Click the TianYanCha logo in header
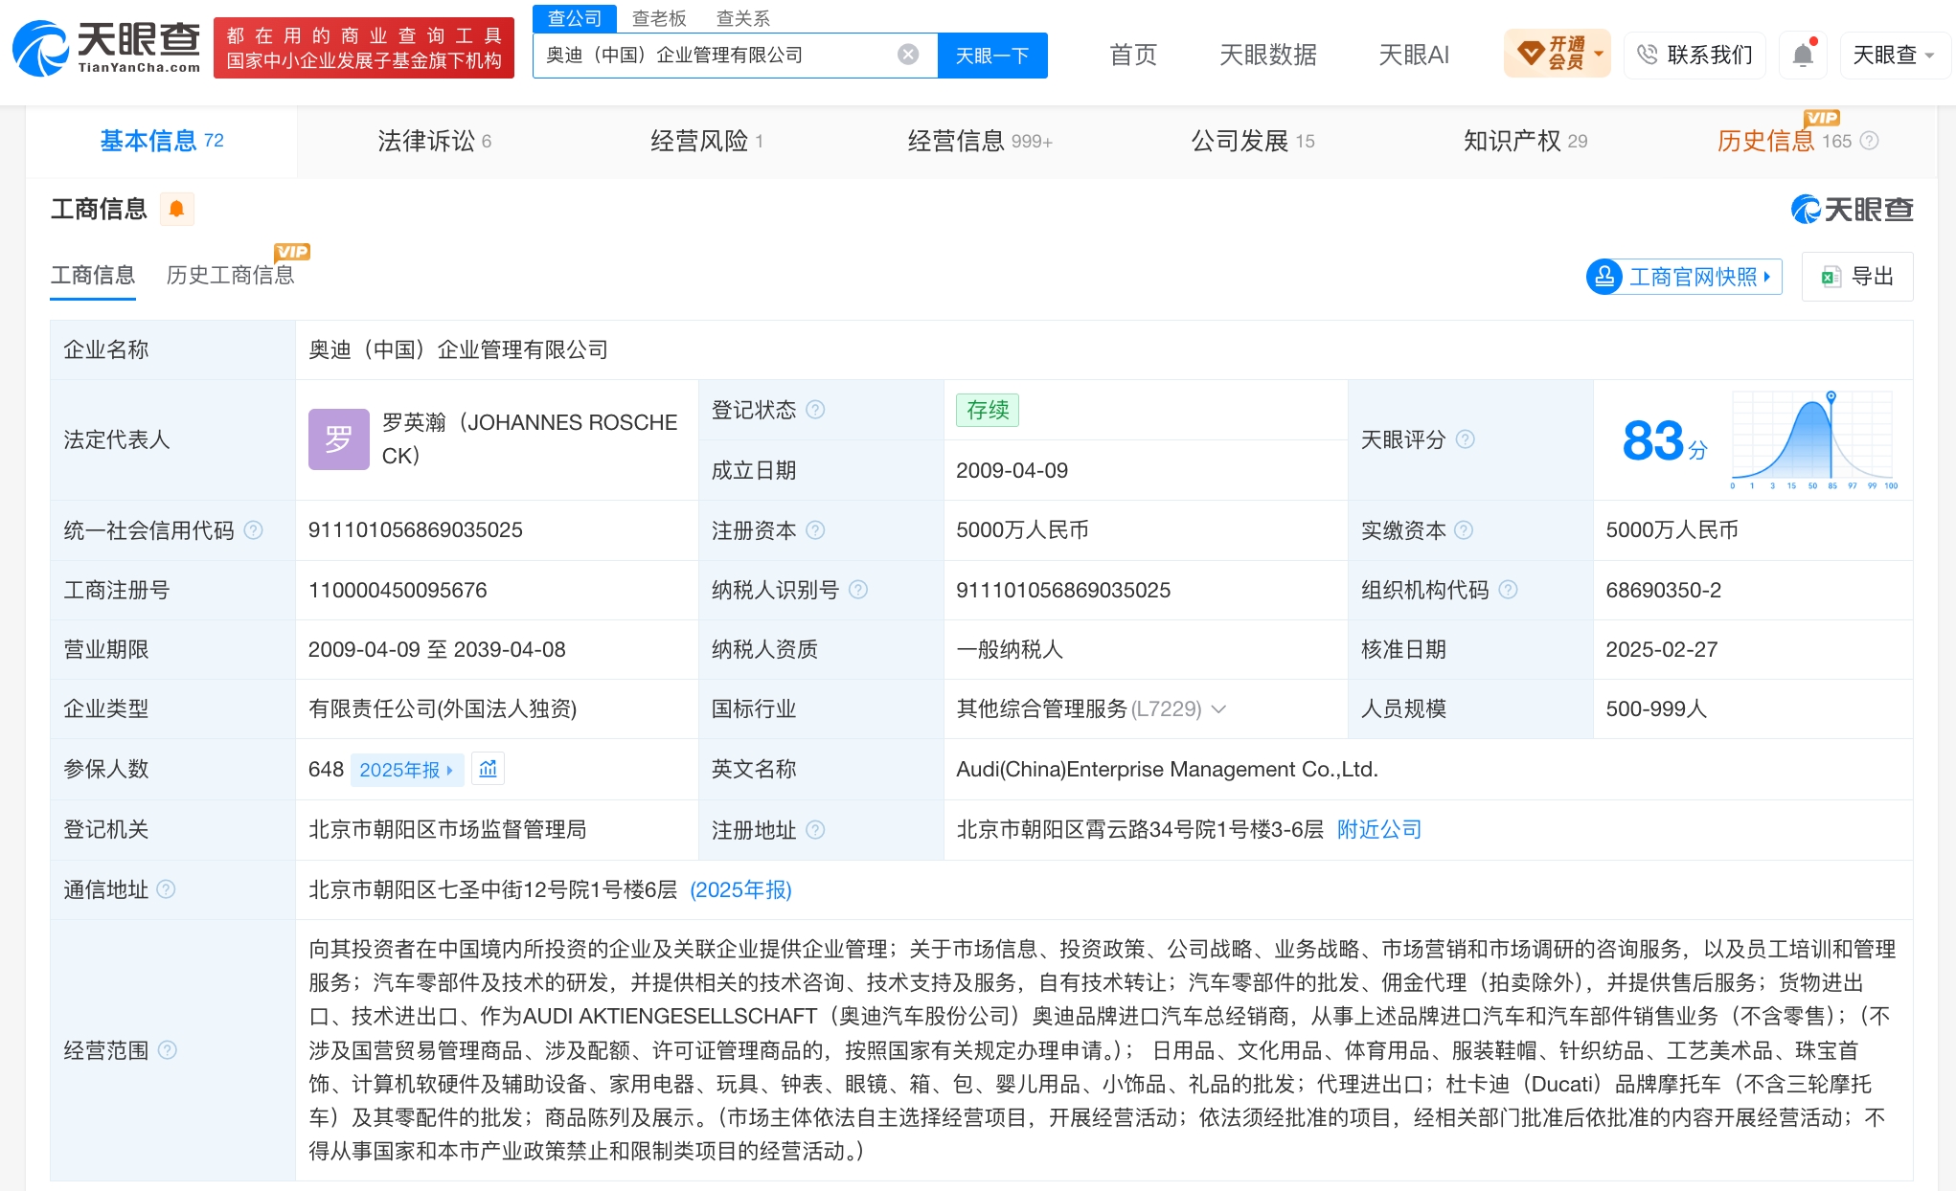The width and height of the screenshot is (1956, 1191). click(x=106, y=47)
